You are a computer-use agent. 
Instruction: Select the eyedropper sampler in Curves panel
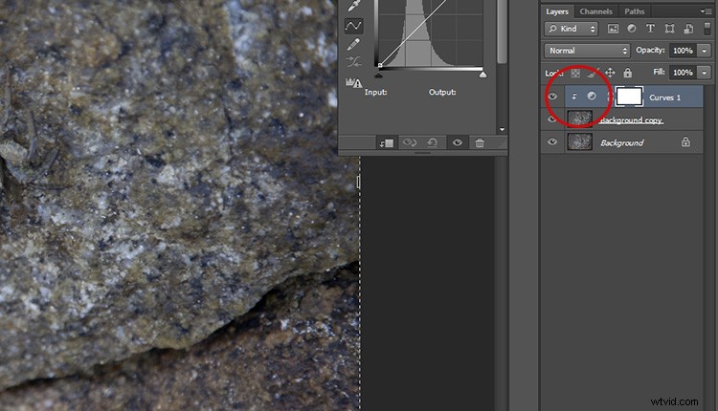coord(354,6)
